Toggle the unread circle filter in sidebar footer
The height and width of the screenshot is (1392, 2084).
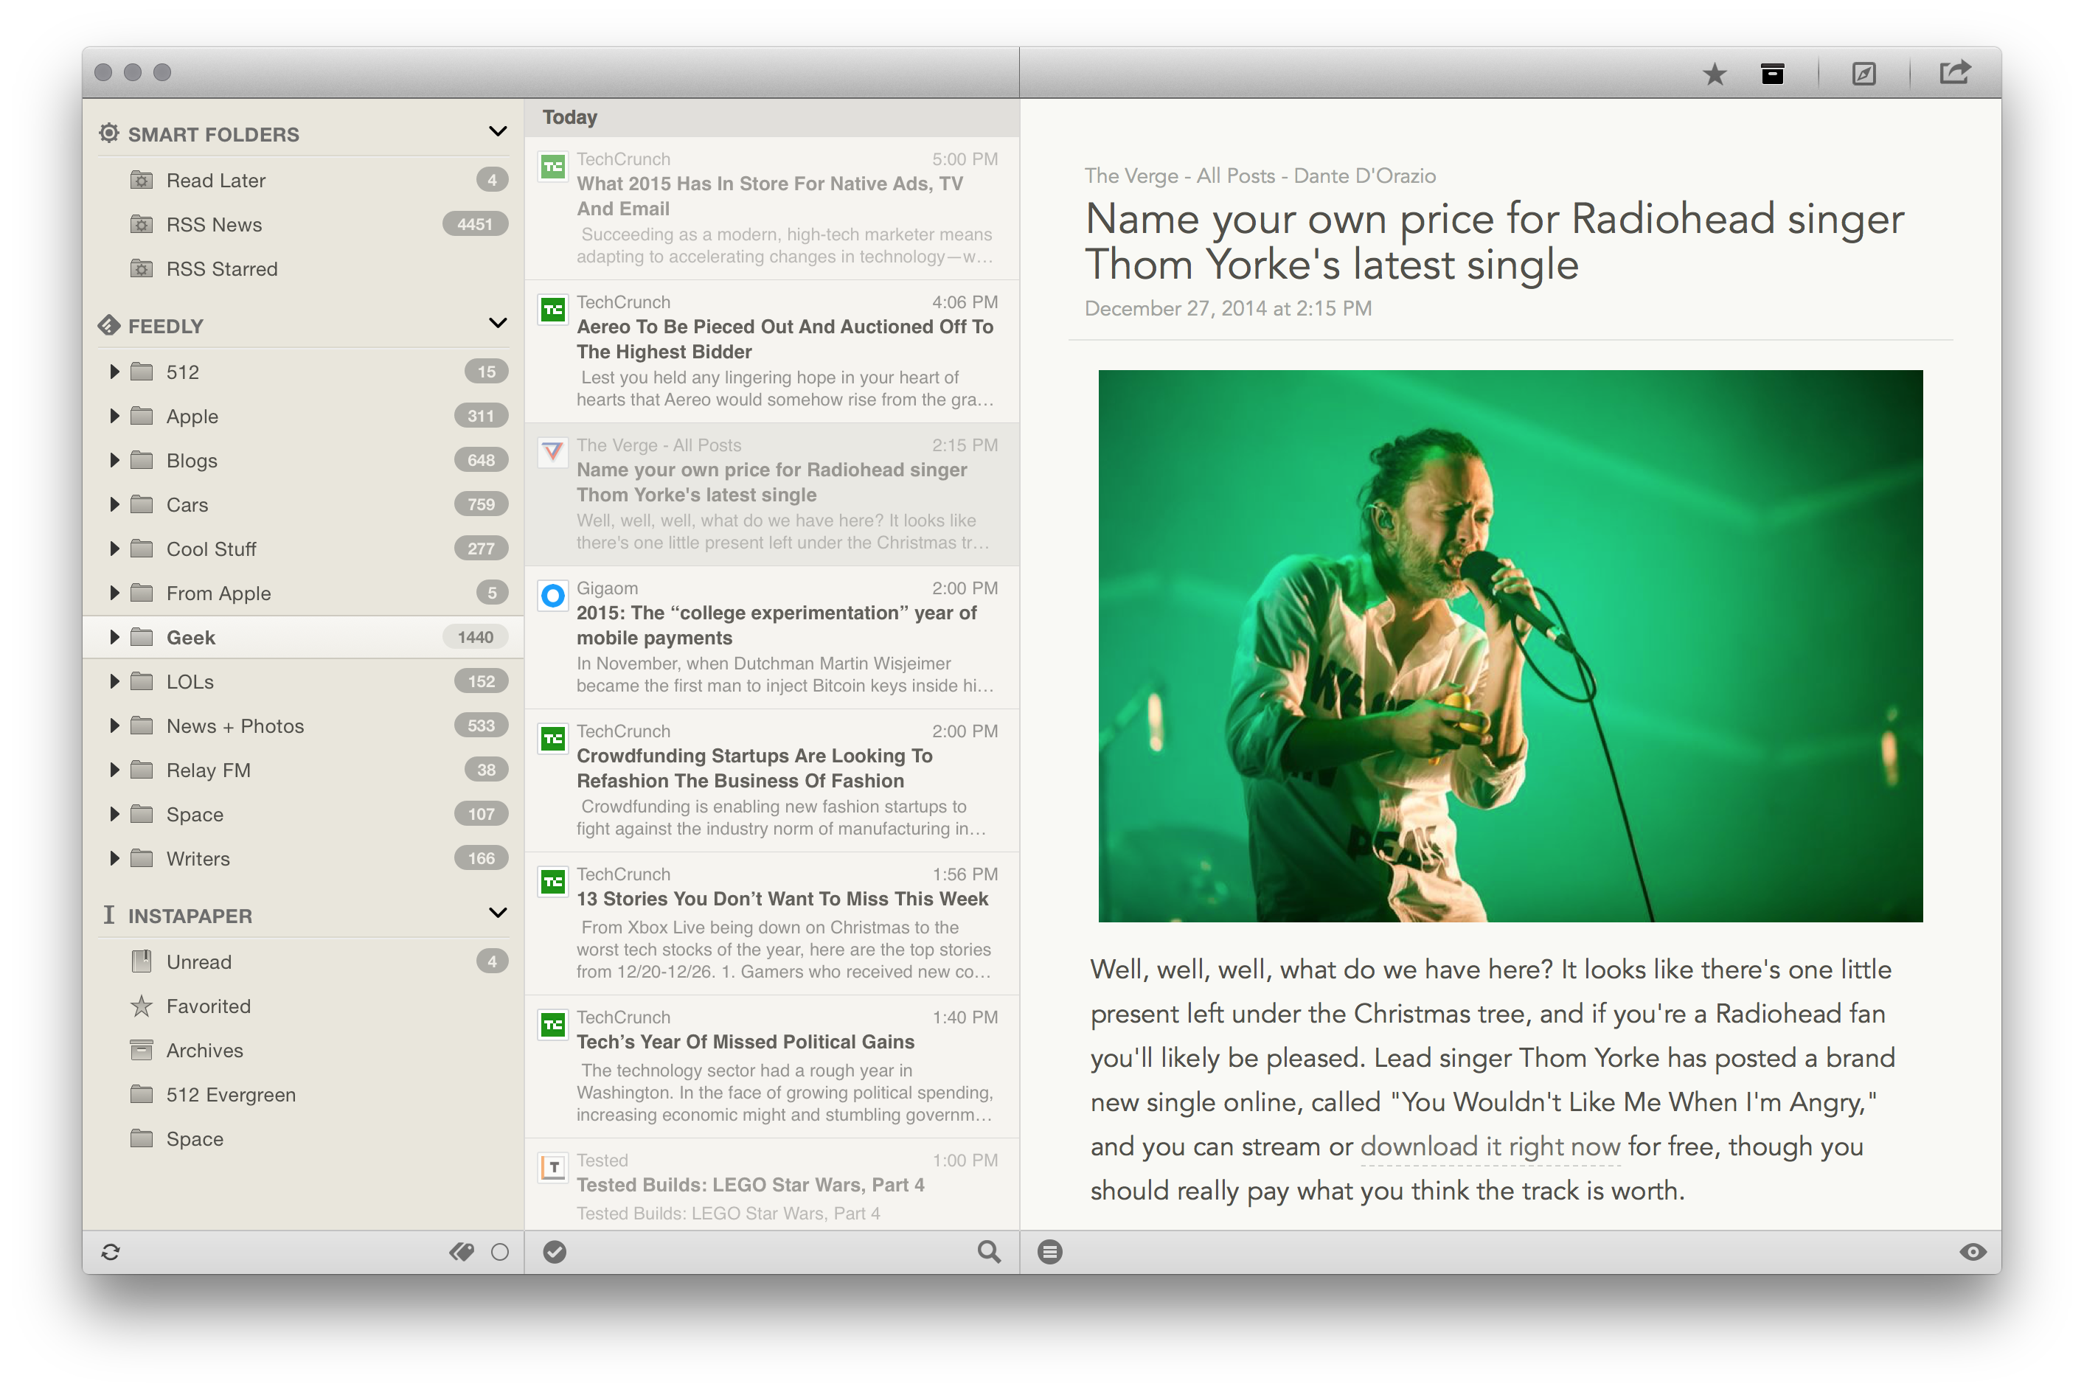click(500, 1252)
